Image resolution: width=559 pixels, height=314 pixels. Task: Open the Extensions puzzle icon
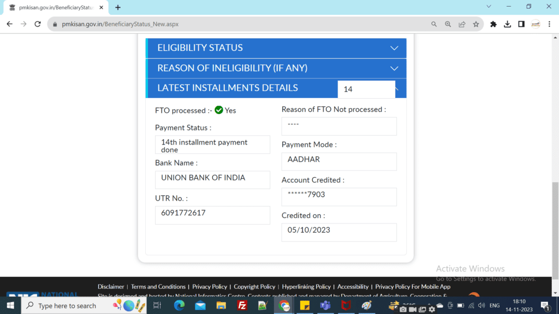point(493,24)
